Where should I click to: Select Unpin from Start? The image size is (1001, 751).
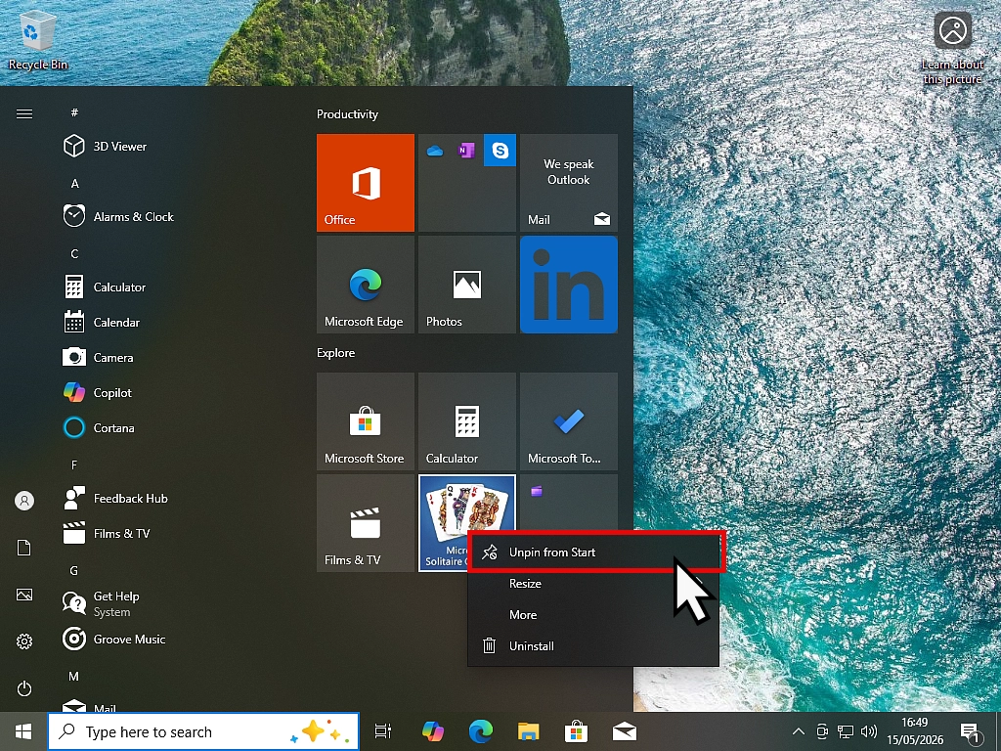(x=593, y=552)
